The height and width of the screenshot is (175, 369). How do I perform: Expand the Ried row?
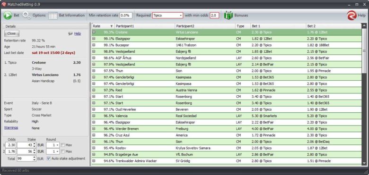[x=94, y=90]
